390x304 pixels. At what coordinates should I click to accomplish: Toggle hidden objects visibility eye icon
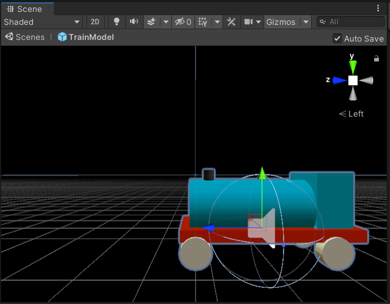[x=183, y=22]
